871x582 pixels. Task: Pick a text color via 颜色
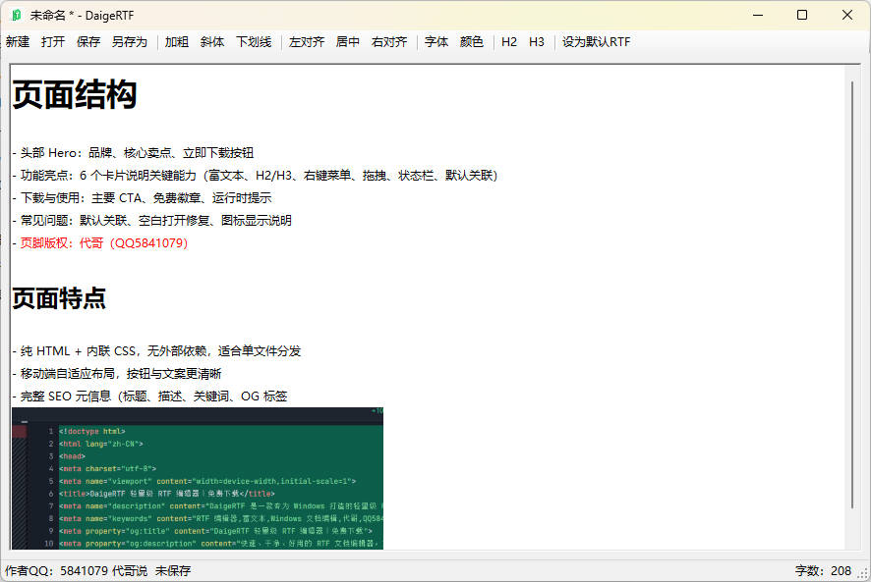tap(472, 41)
